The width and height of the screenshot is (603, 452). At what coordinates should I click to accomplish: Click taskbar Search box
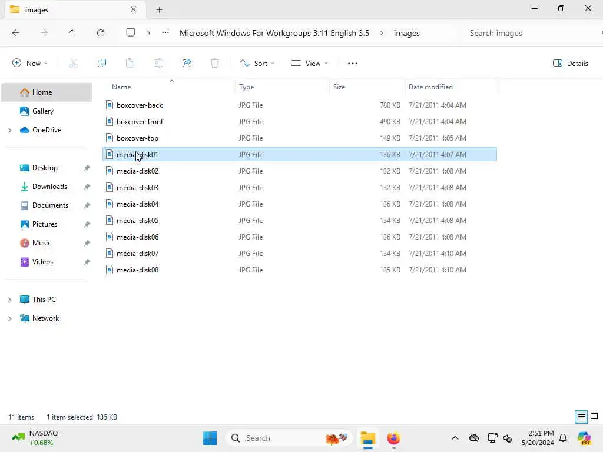(289, 438)
